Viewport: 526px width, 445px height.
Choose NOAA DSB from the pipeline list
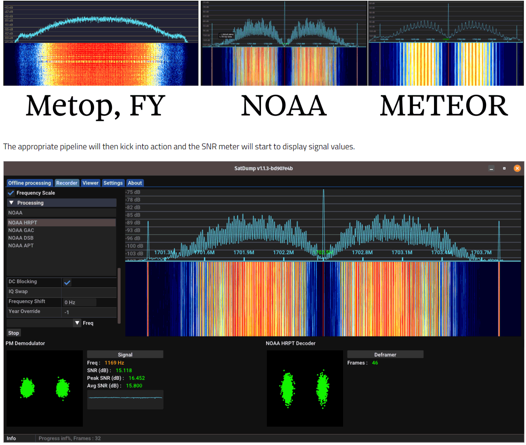point(21,238)
